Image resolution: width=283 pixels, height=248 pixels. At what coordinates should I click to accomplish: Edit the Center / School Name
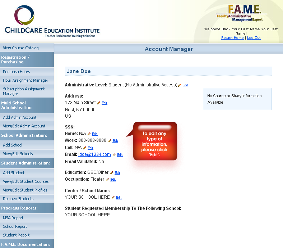tap(119, 198)
